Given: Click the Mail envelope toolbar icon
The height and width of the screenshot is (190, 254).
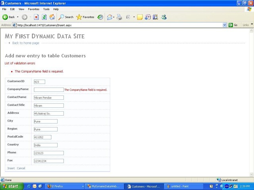Looking at the screenshot, I should (x=110, y=17).
